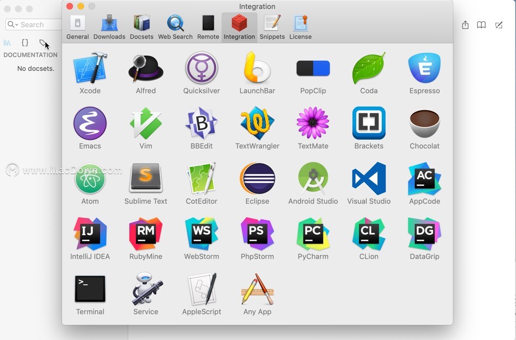The image size is (516, 340).
Task: Click the PopClip integration icon
Action: (x=313, y=68)
